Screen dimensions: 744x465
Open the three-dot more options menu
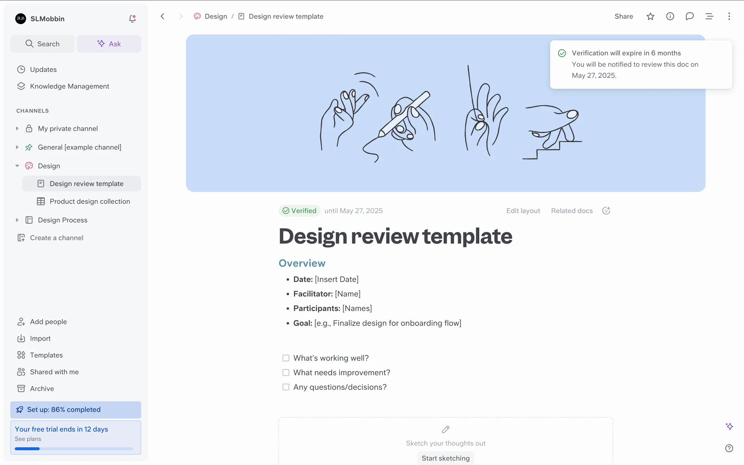(729, 16)
